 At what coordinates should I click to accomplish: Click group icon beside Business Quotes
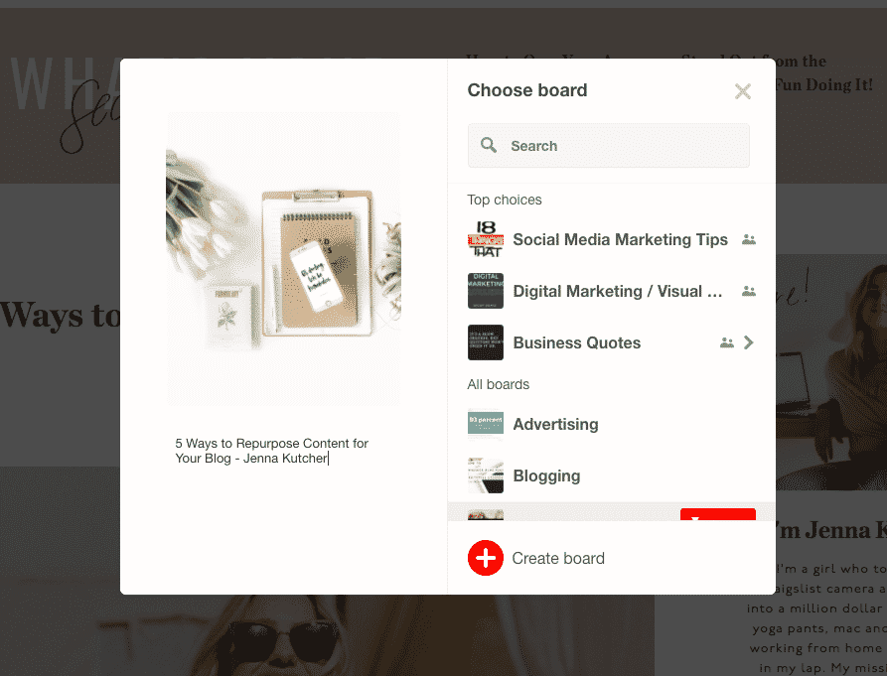(x=726, y=342)
